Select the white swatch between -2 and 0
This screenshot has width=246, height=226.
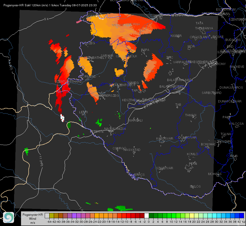(x=146, y=215)
